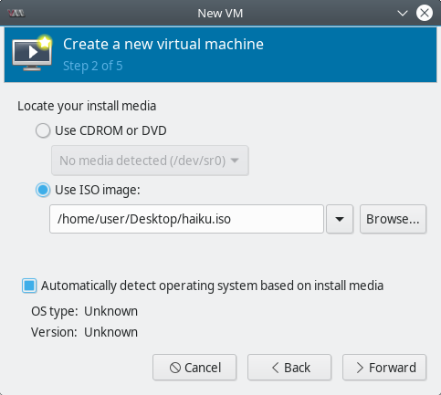
Task: Open the Browse... file chooser
Action: [x=393, y=219]
